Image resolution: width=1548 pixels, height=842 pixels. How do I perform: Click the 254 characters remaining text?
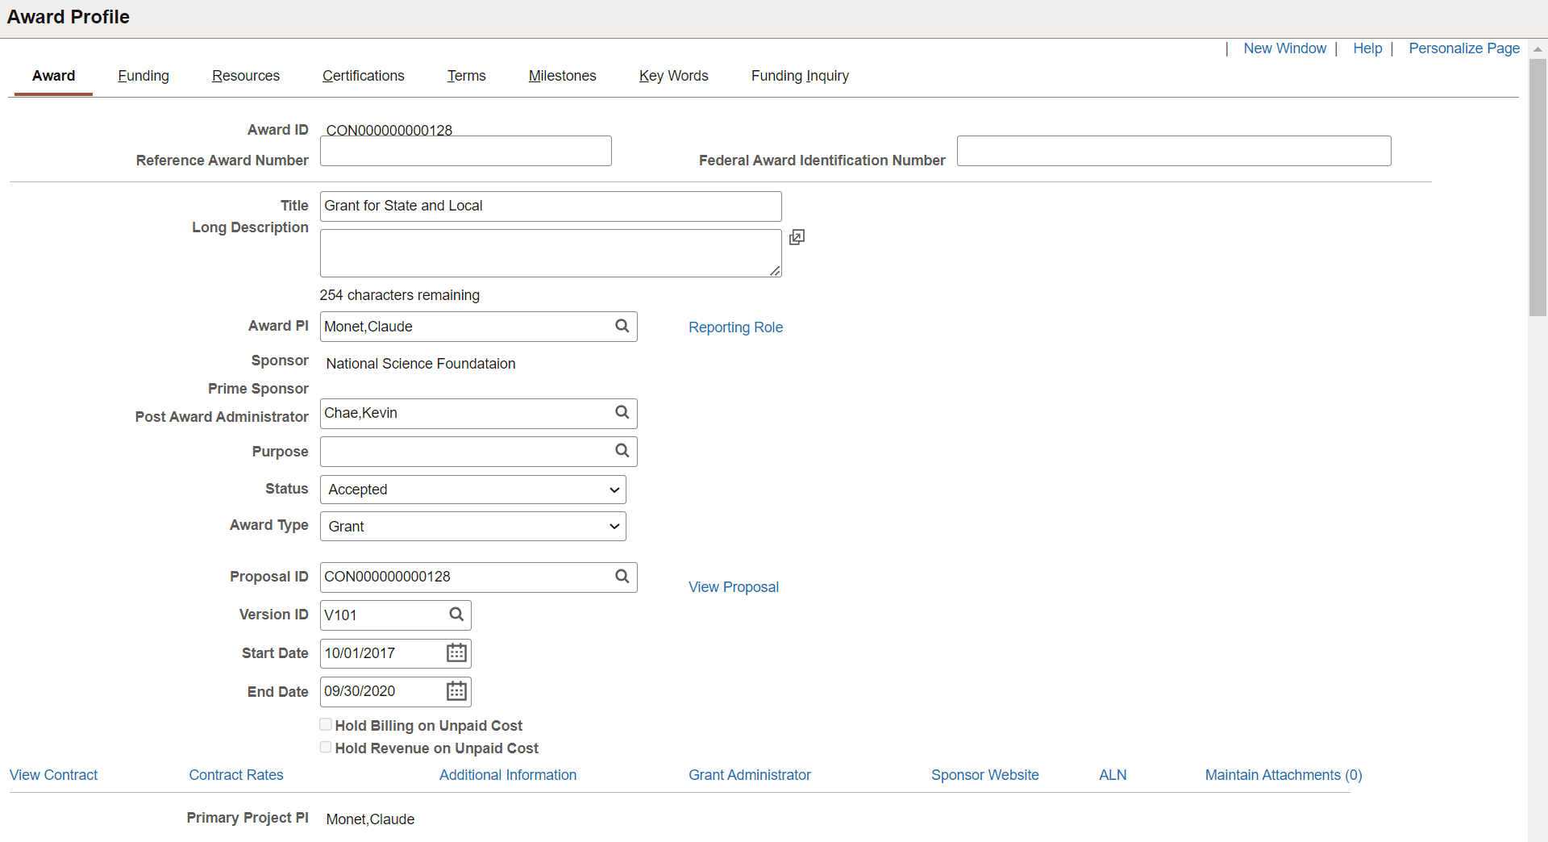[x=400, y=295]
